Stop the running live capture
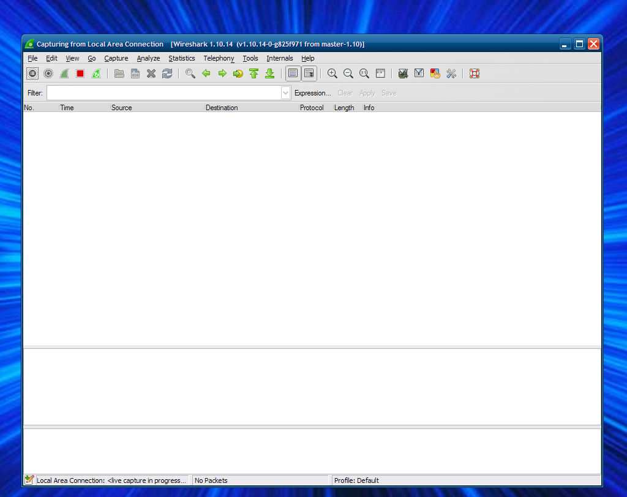 [x=80, y=73]
